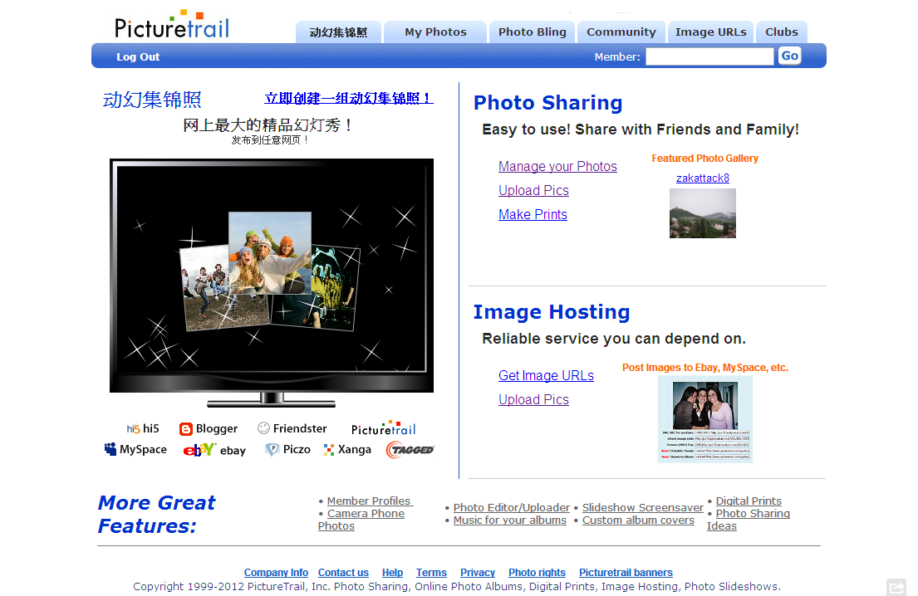Click the Photo Sharing Ideas link
Viewport: 918px width, 596px height.
point(749,520)
